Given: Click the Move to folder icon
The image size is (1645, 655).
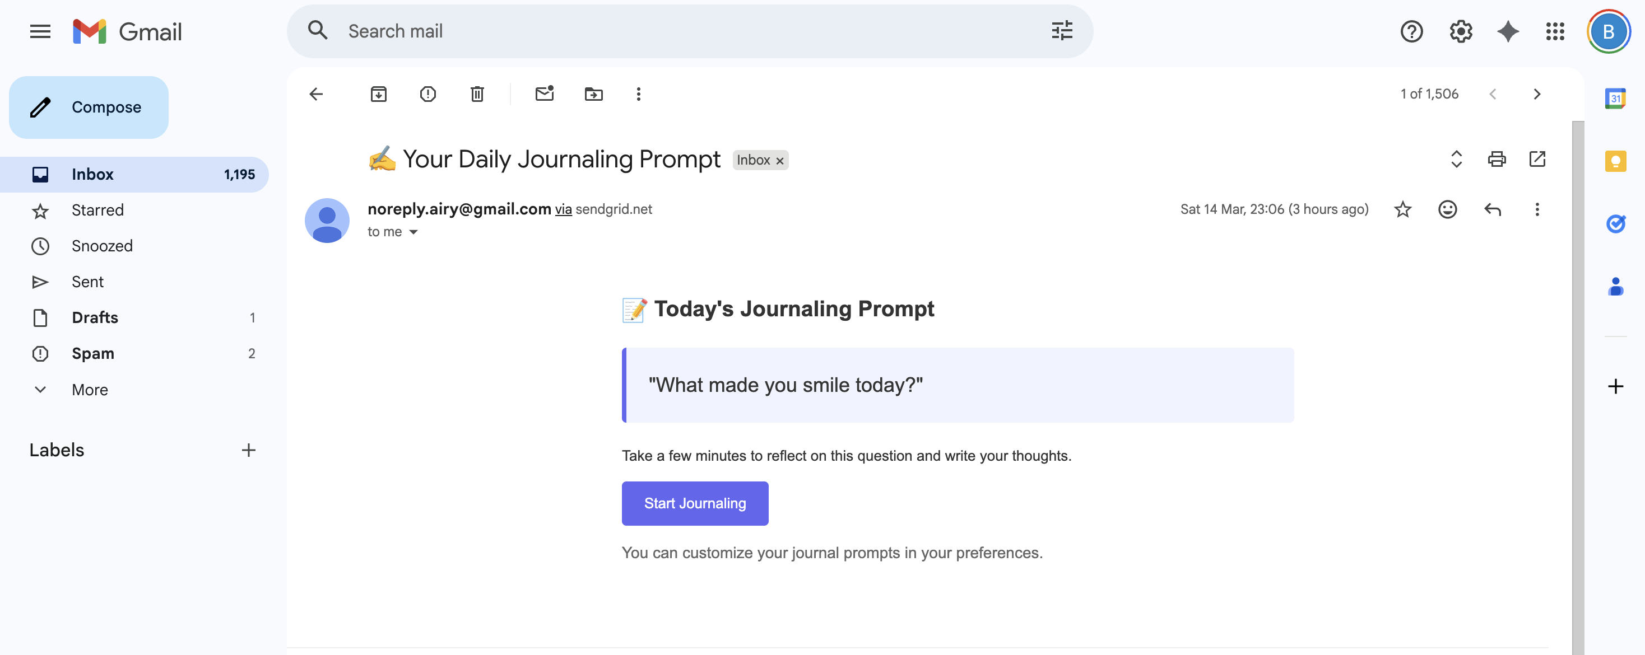Looking at the screenshot, I should pos(593,95).
